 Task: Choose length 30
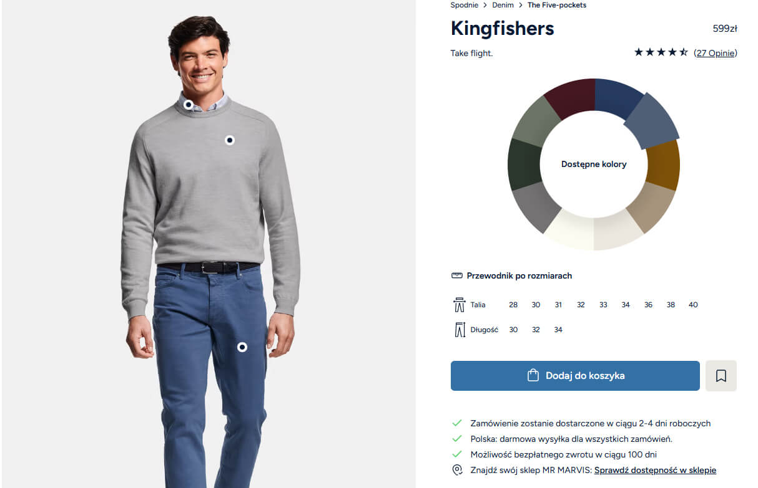[x=513, y=330]
